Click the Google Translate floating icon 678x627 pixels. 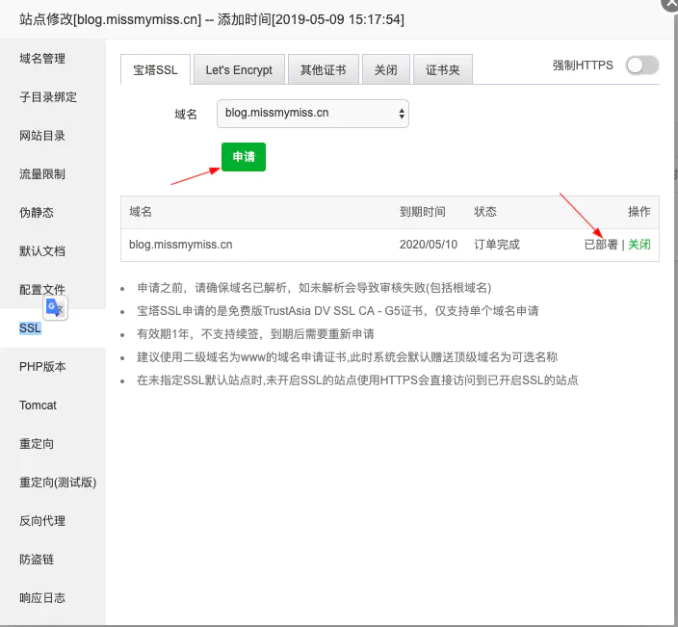pyautogui.click(x=55, y=308)
